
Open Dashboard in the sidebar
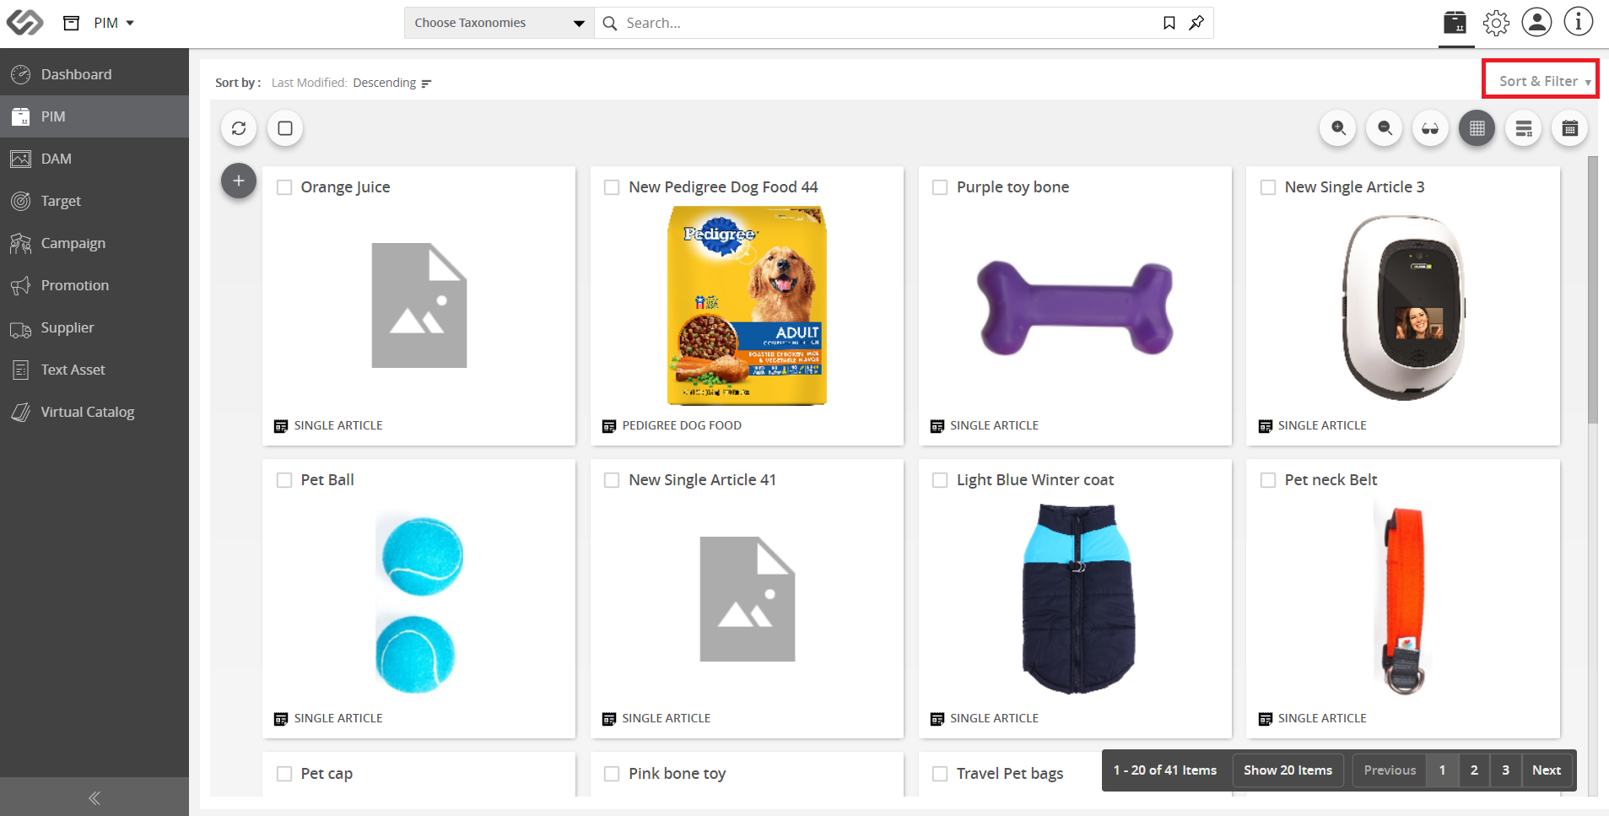point(94,74)
